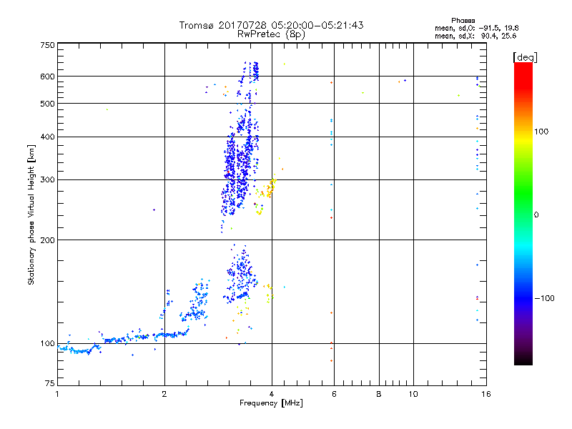Click the x-axis '6' tick label

click(334, 394)
